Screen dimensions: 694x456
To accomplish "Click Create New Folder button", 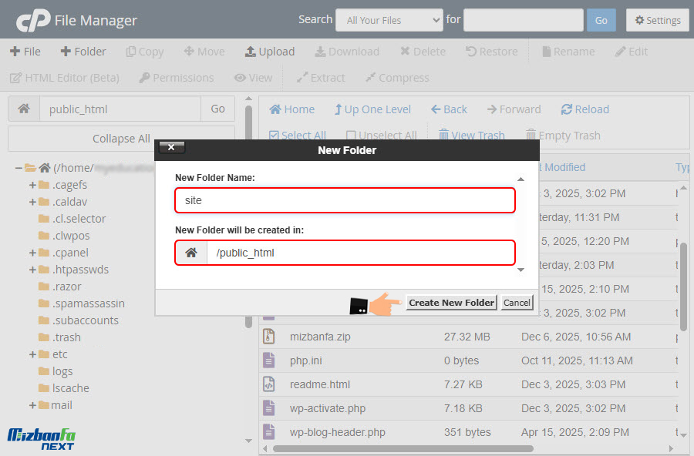I will [451, 303].
